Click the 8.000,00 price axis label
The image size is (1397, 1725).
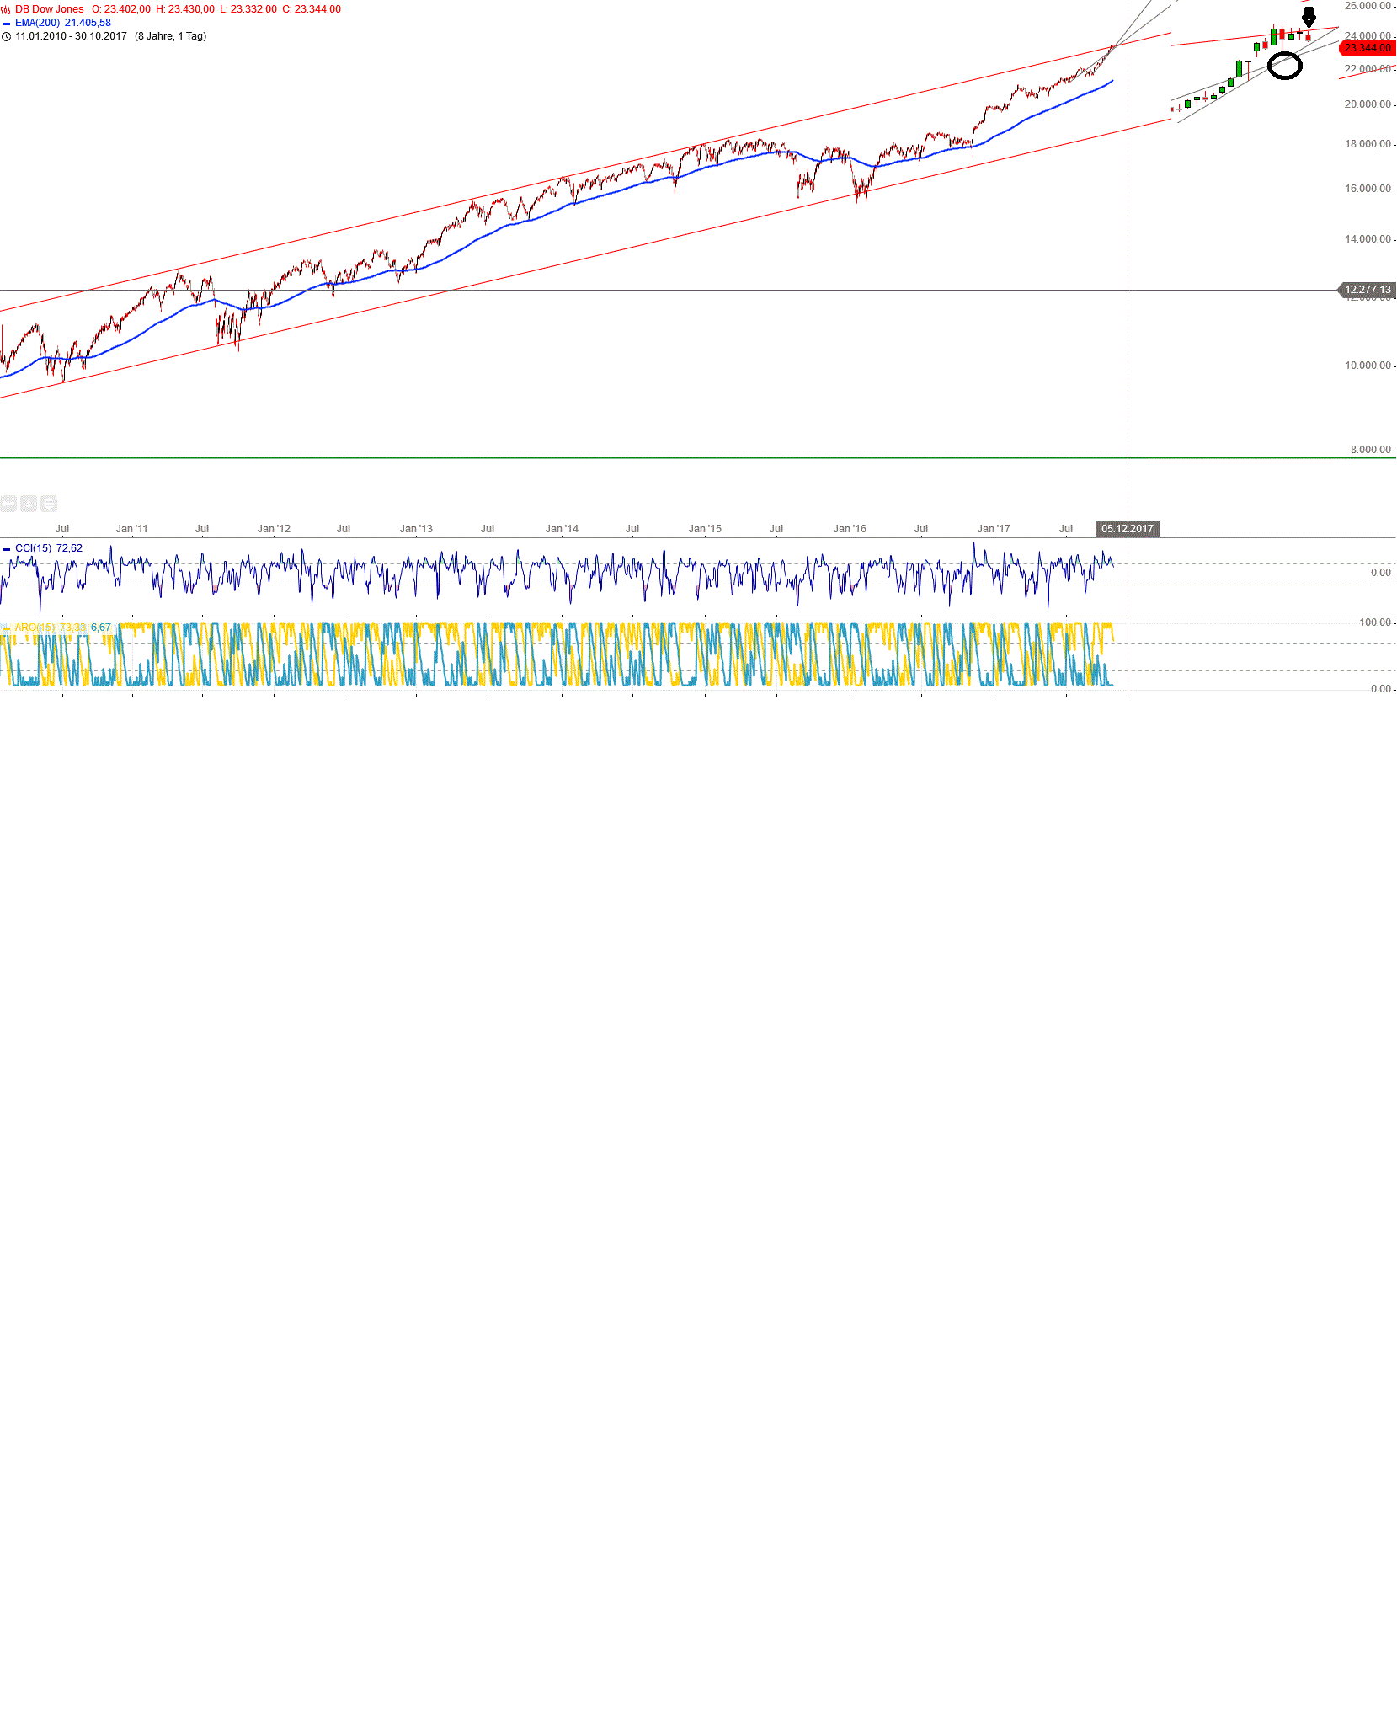[x=1371, y=450]
